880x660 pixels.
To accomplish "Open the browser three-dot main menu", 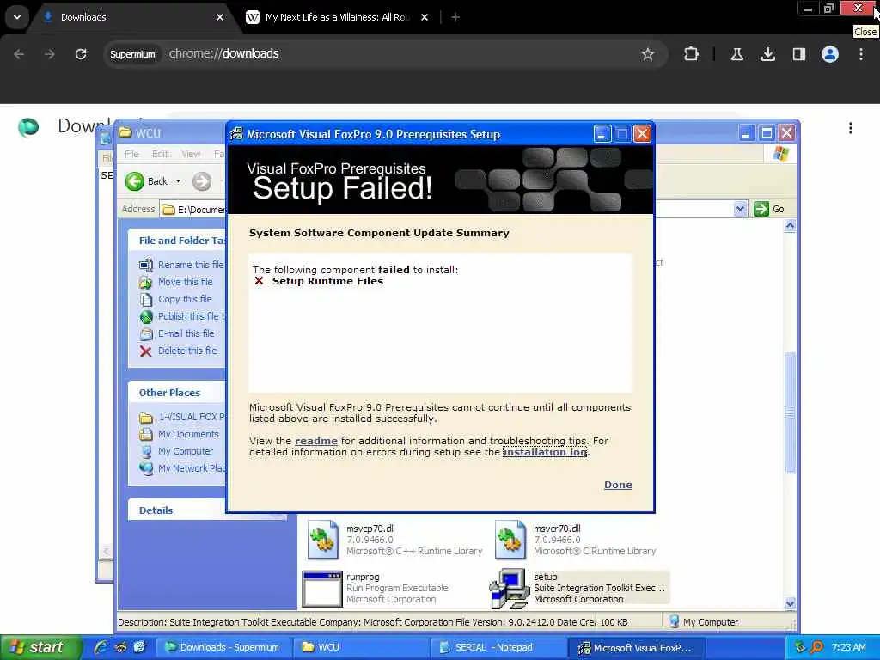I will [860, 54].
